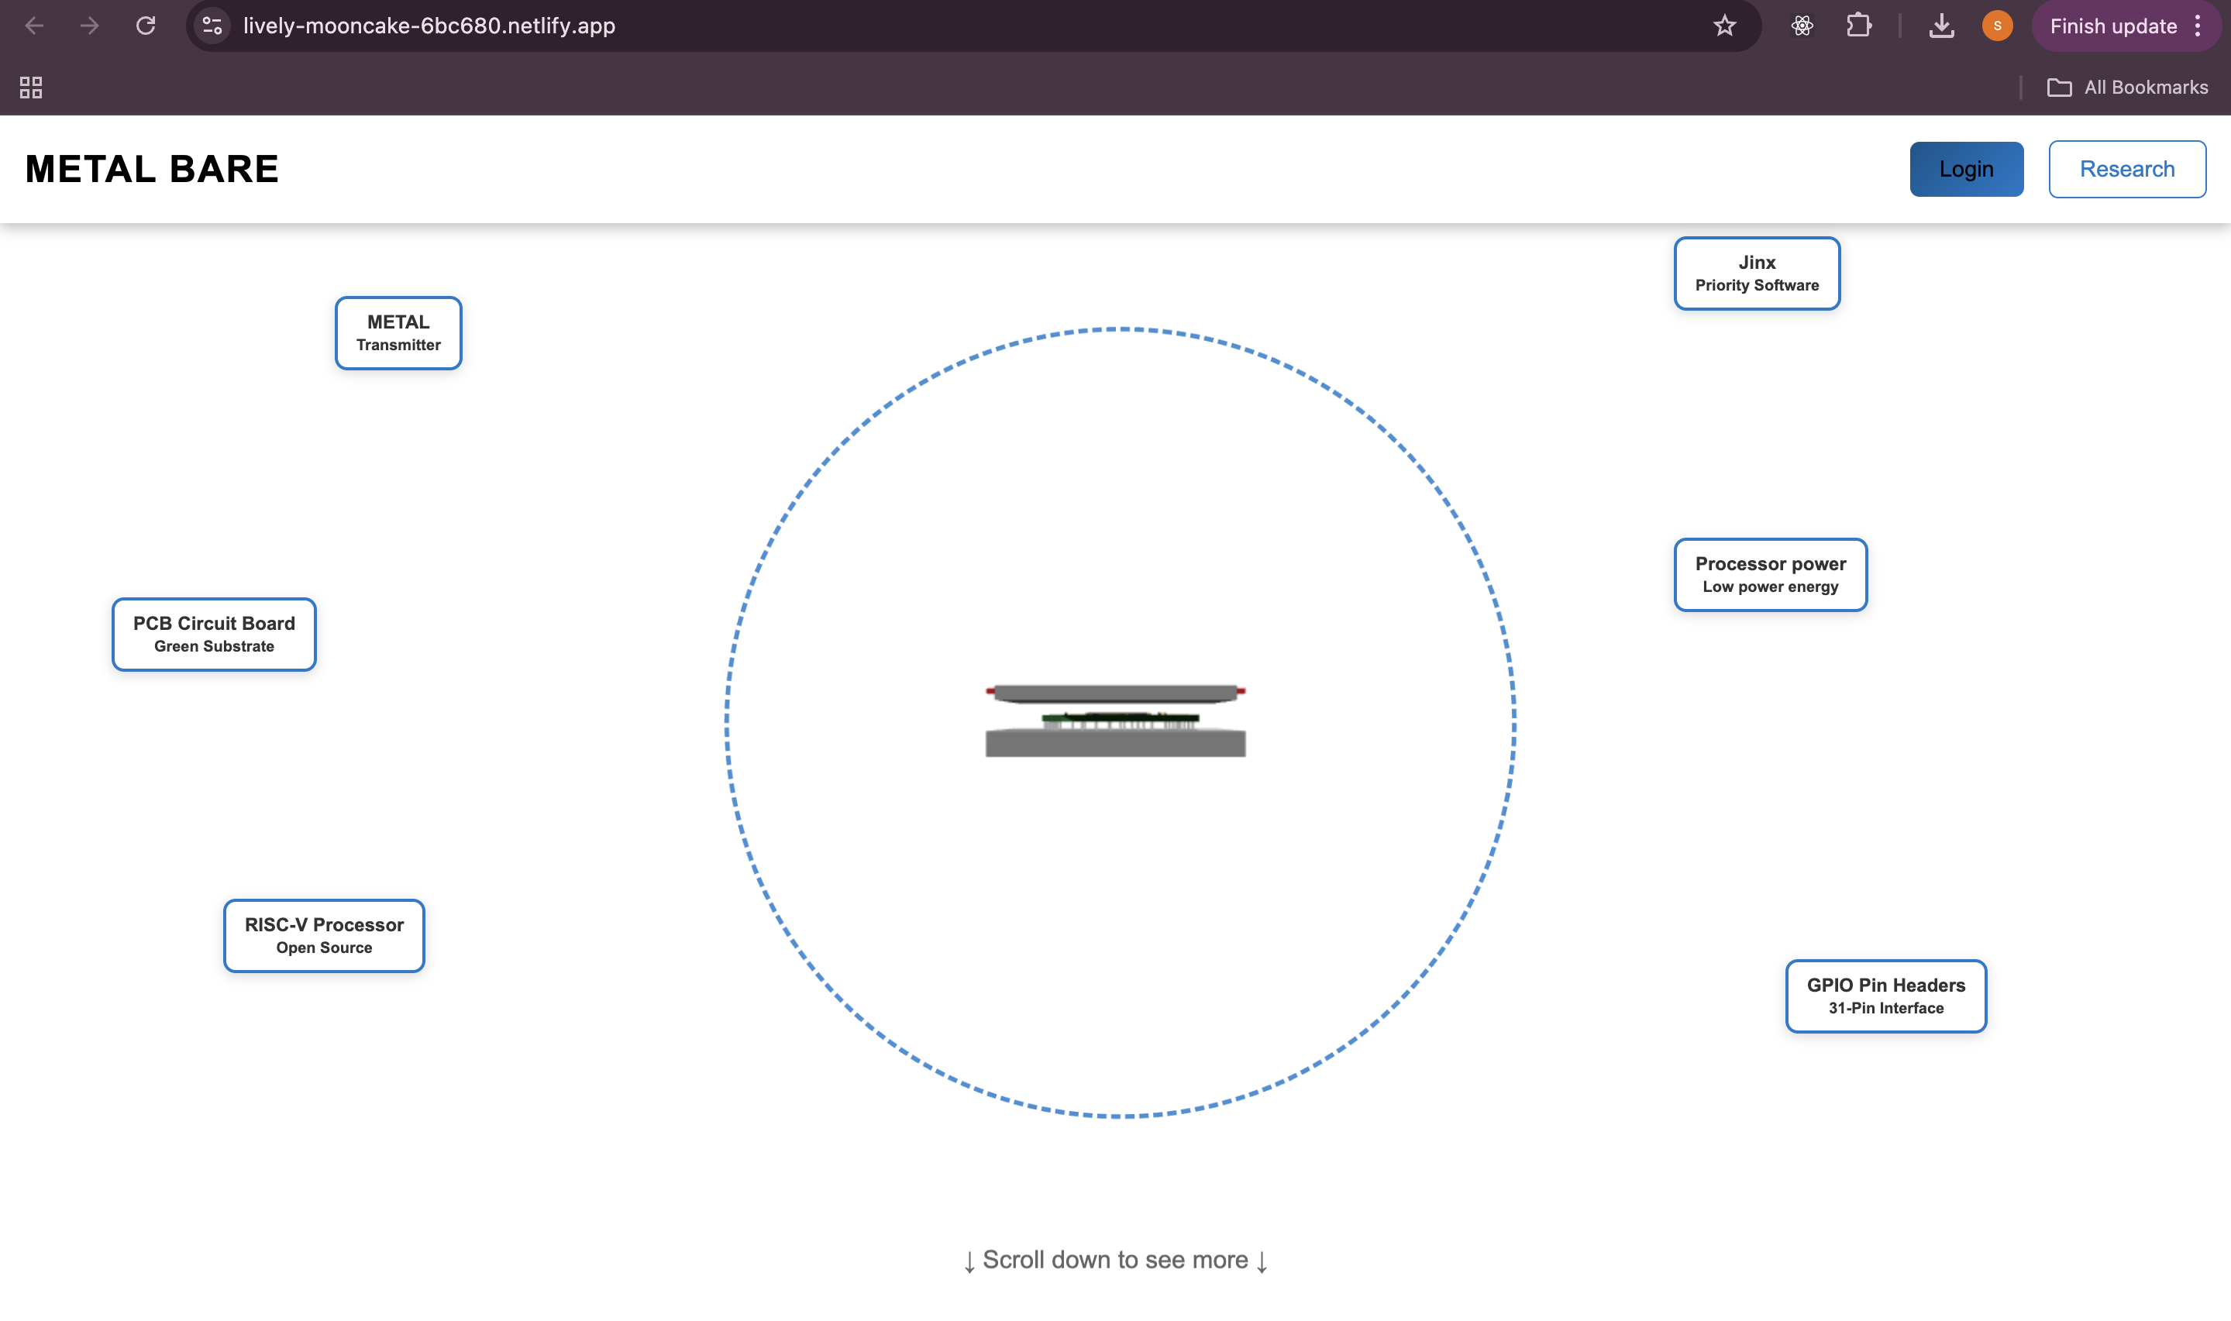Click the browser back arrow

pos(34,26)
